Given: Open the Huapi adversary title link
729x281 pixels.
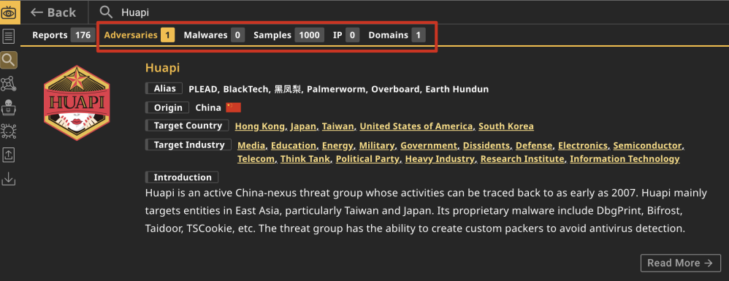Looking at the screenshot, I should coord(162,68).
